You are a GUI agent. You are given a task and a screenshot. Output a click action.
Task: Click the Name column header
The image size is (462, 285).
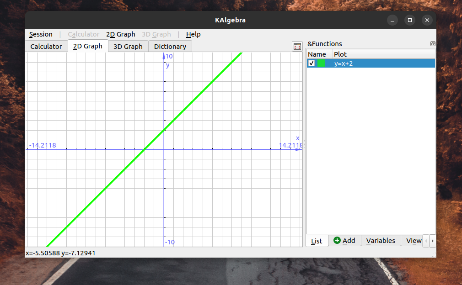tap(317, 54)
